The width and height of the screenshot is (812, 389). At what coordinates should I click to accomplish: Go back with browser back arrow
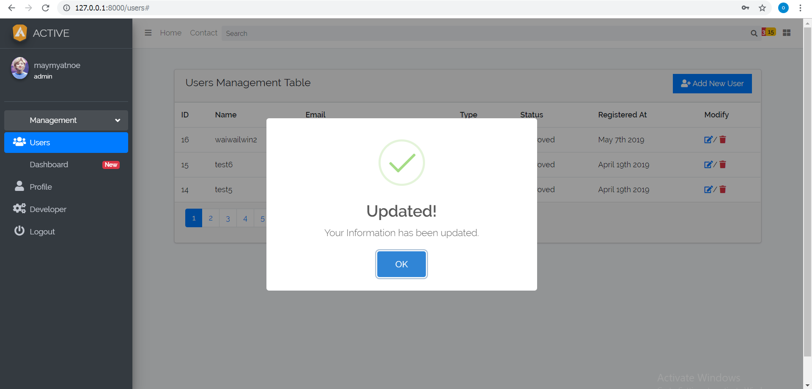click(11, 8)
